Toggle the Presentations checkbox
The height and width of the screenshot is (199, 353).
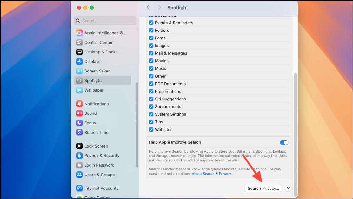pyautogui.click(x=151, y=91)
